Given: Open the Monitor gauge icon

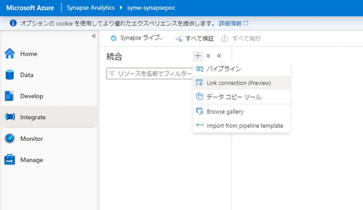Looking at the screenshot, I should point(9,139).
